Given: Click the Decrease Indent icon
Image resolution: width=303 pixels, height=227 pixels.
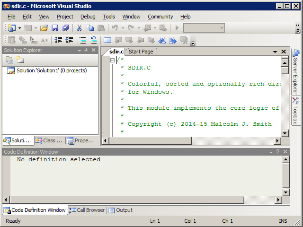Looking at the screenshot, I should pyautogui.click(x=58, y=40).
